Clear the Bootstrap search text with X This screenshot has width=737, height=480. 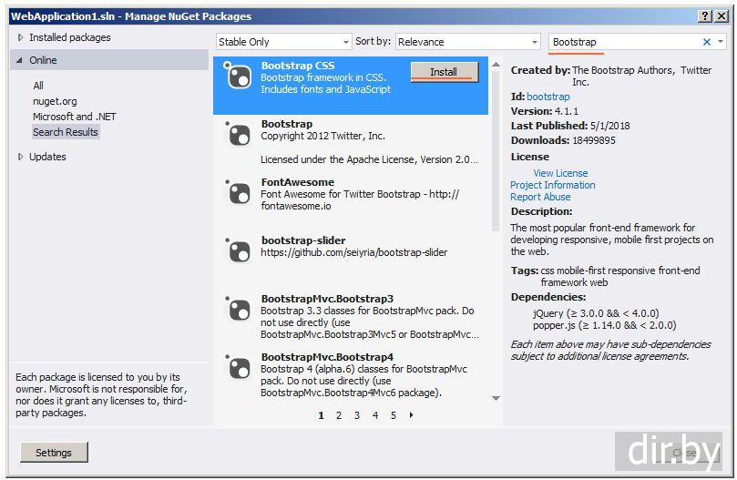(707, 42)
